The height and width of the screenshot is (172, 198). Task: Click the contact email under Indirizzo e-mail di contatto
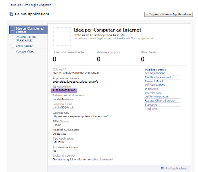click(63, 99)
